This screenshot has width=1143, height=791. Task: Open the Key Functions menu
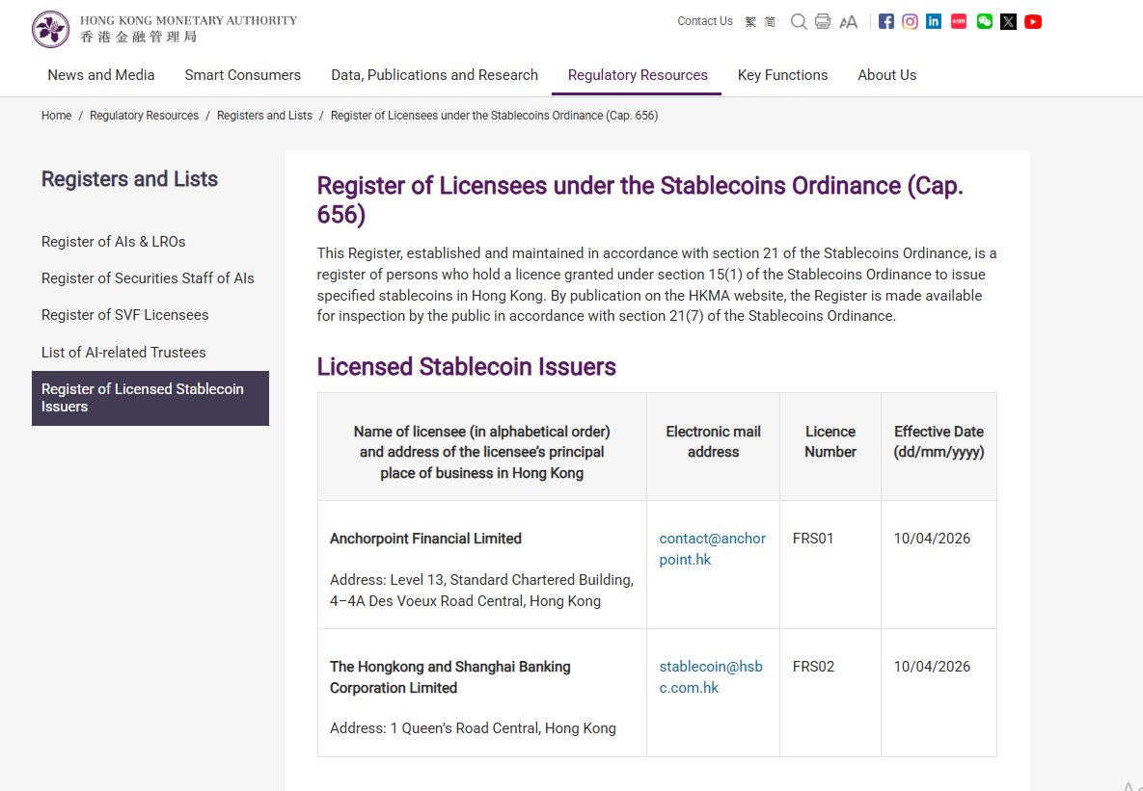point(782,75)
